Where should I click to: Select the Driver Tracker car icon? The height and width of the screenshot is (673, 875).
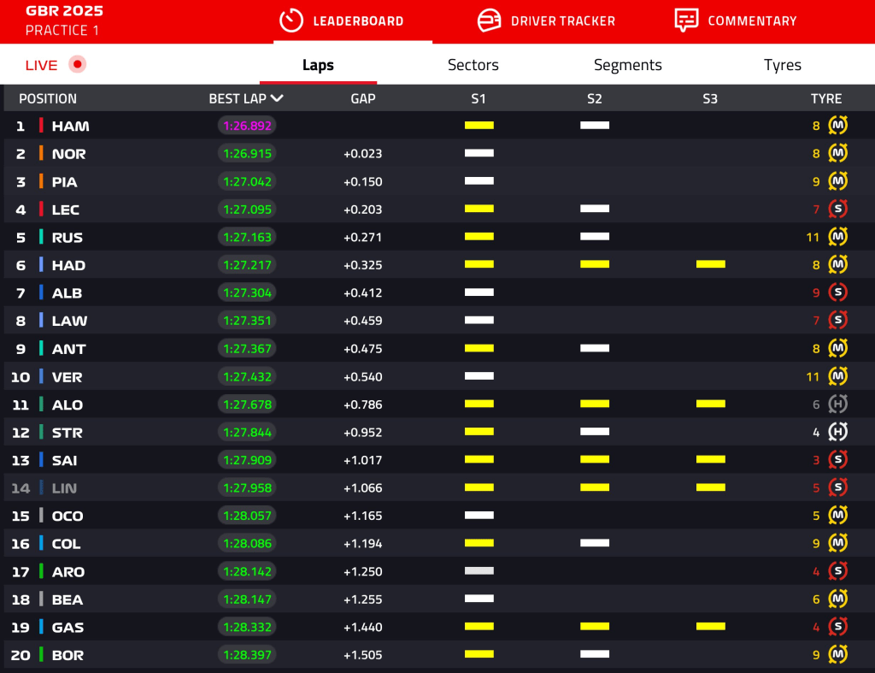pyautogui.click(x=489, y=21)
